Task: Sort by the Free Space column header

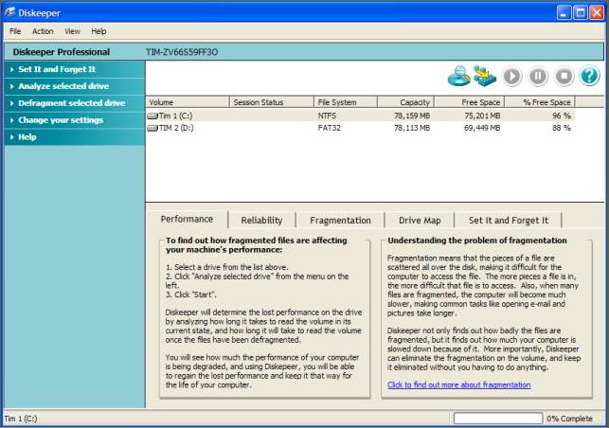Action: [469, 102]
